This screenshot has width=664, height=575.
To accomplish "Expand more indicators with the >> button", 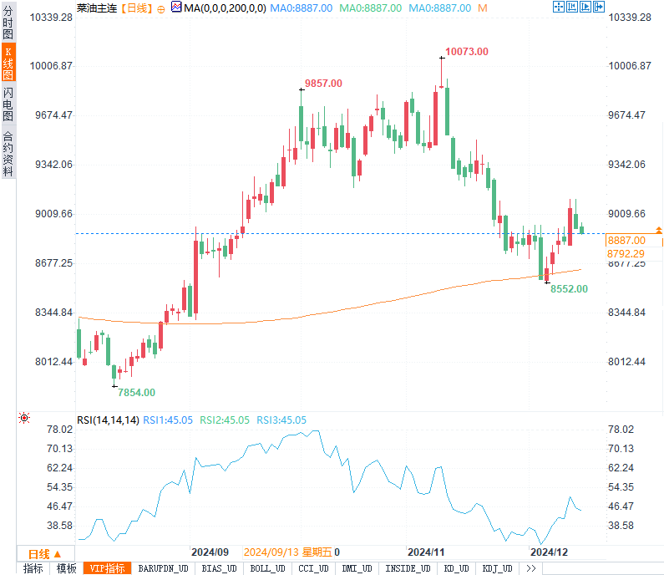I will point(530,568).
